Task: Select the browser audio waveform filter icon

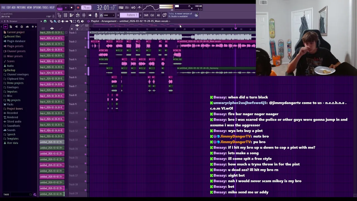Action: (x=5, y=27)
